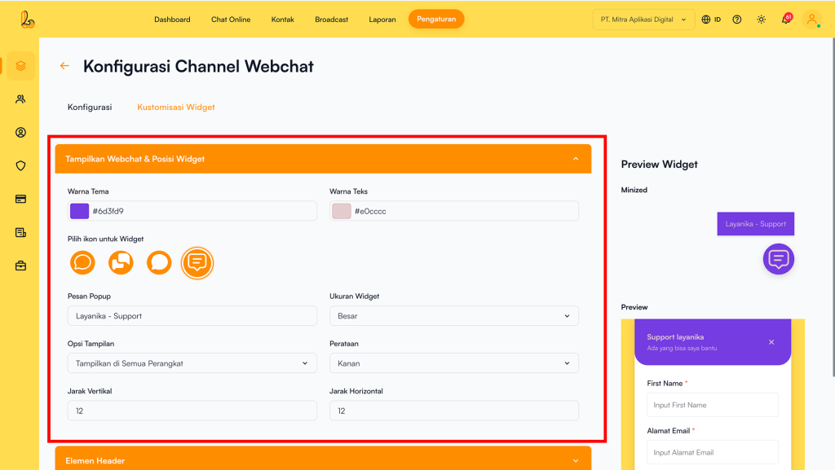Screen dimensions: 835x470
Task: Open the Broadcast menu
Action: pos(331,20)
